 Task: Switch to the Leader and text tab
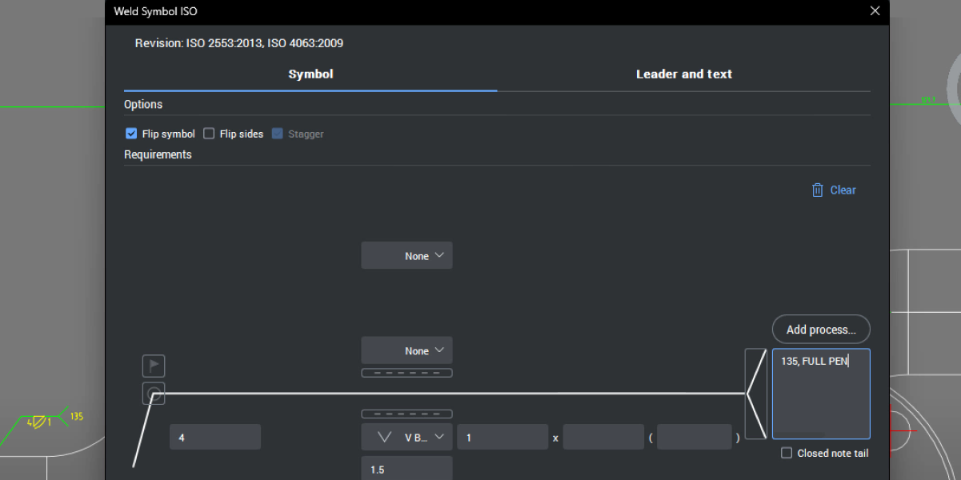683,74
